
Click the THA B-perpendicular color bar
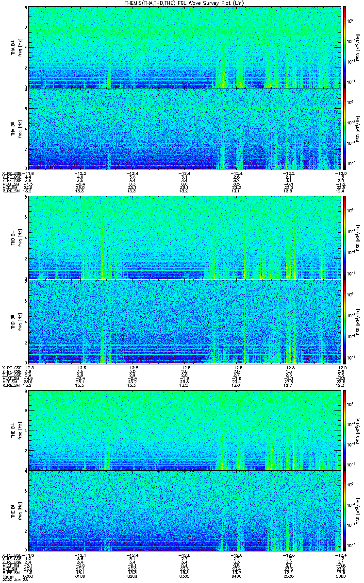tap(344, 47)
